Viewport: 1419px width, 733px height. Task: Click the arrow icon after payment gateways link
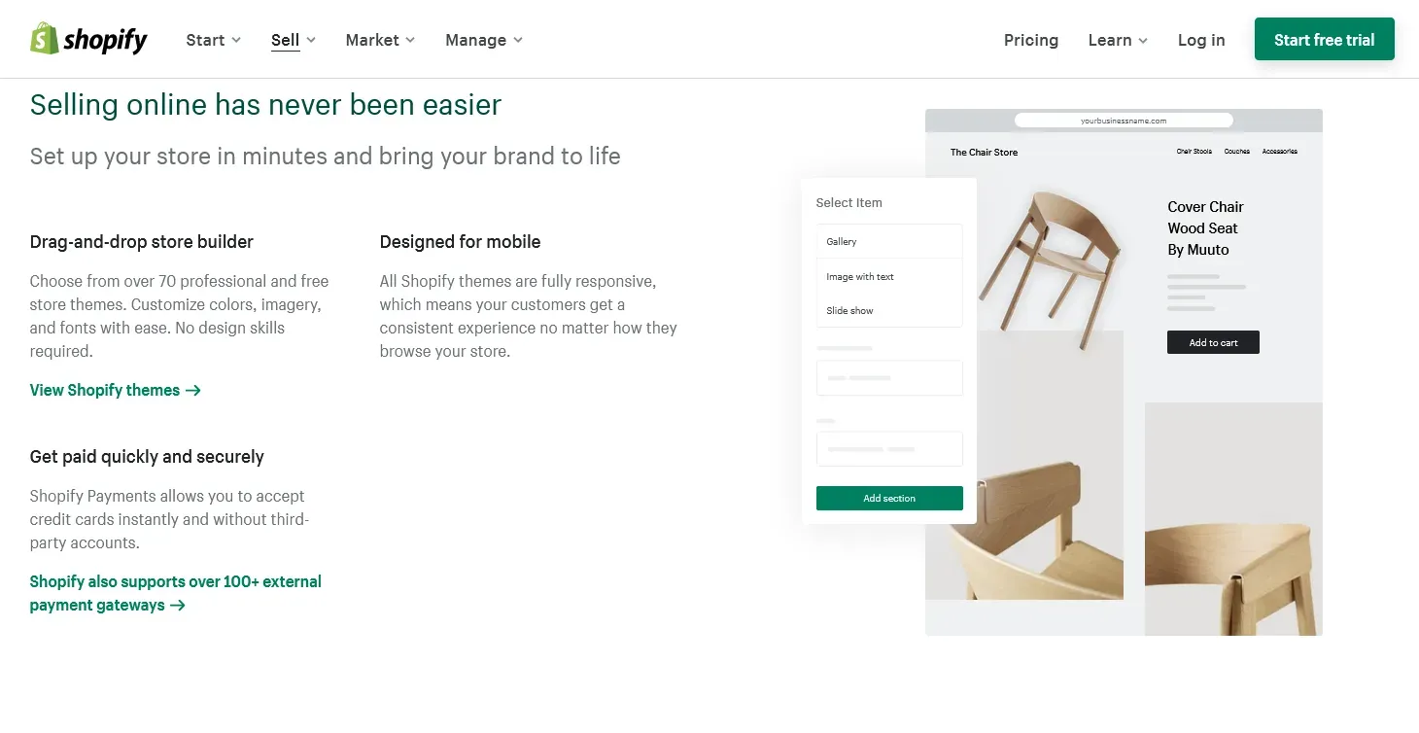(x=179, y=605)
